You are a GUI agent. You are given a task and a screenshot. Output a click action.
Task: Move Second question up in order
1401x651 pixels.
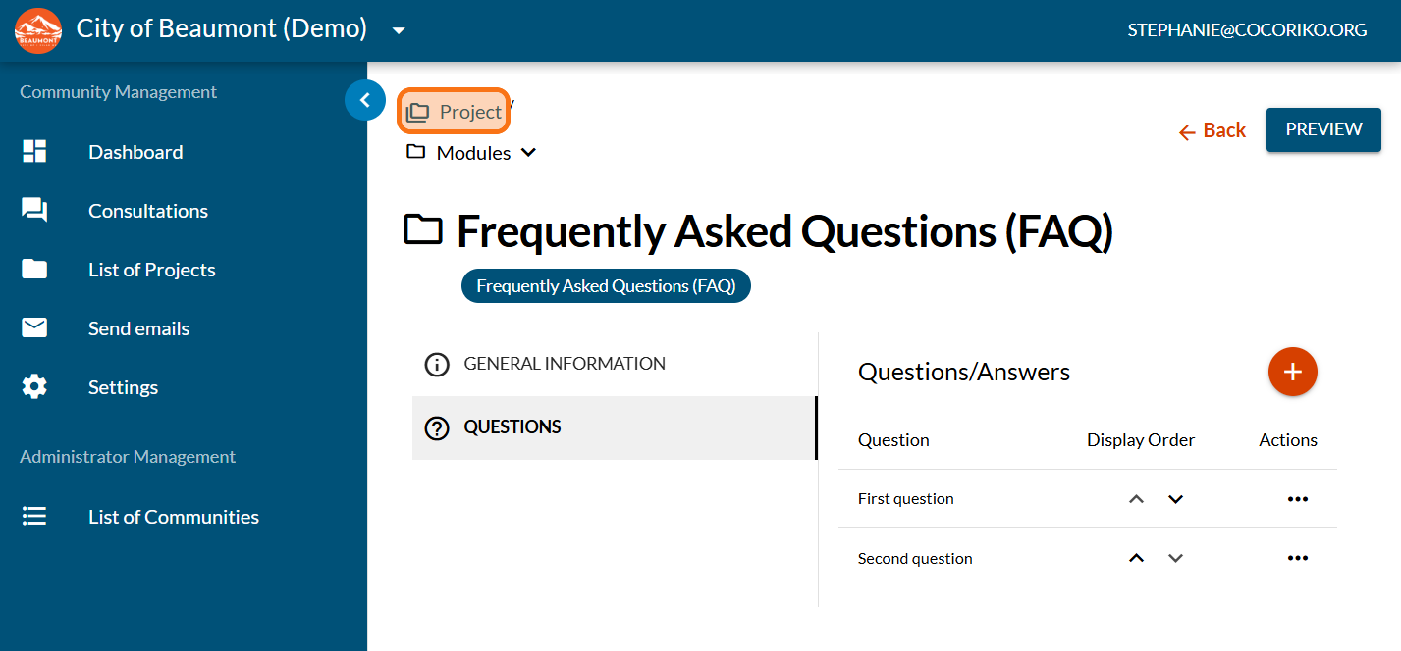click(1137, 559)
